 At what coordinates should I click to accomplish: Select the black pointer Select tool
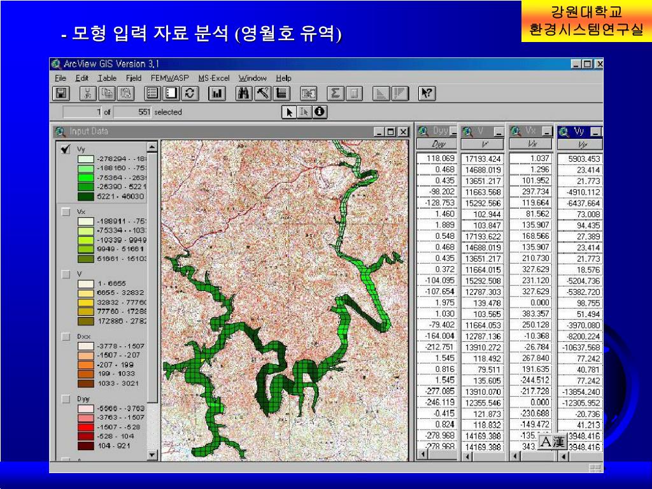click(x=289, y=112)
